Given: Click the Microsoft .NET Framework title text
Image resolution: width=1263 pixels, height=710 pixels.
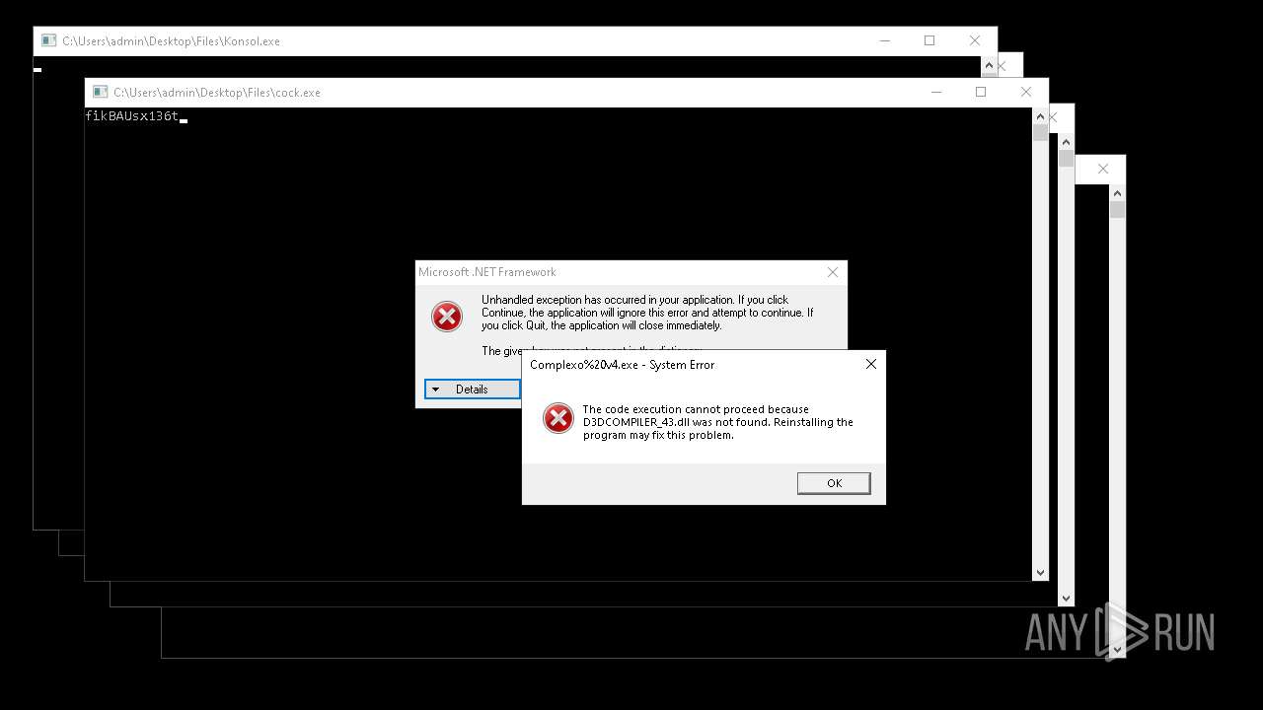Looking at the screenshot, I should point(487,272).
